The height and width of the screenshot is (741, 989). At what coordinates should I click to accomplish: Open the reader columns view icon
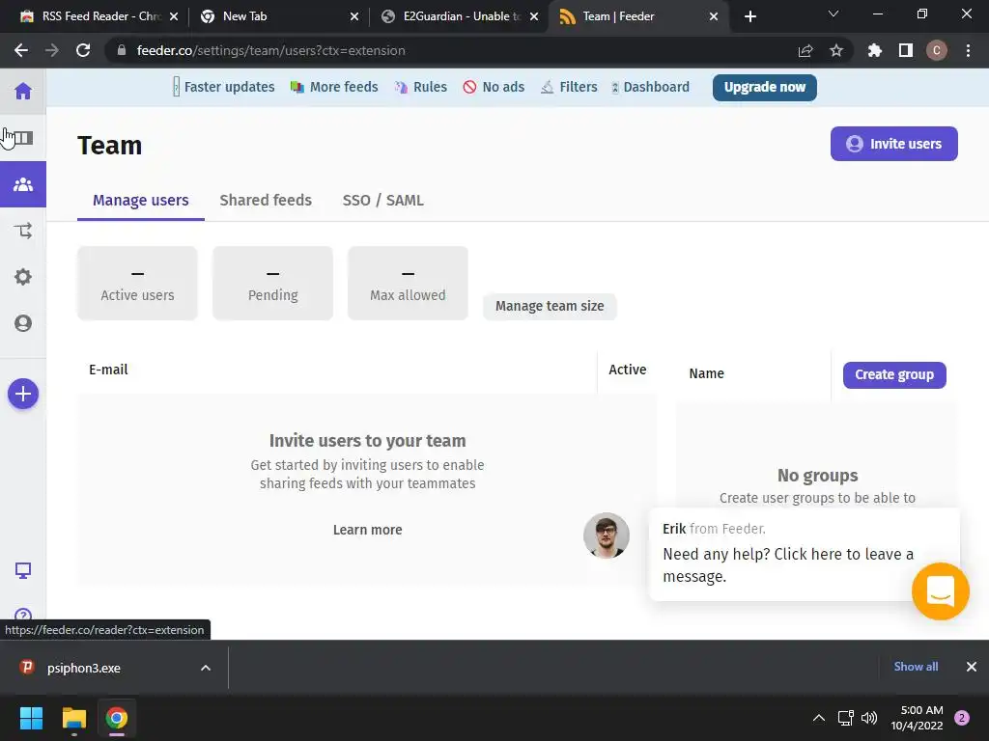point(23,137)
